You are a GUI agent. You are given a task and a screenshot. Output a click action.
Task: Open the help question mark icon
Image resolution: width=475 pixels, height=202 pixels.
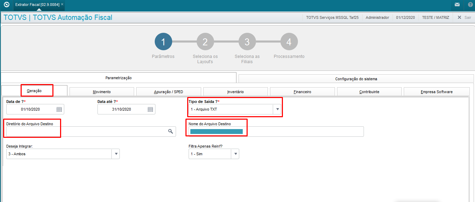[x=470, y=5]
